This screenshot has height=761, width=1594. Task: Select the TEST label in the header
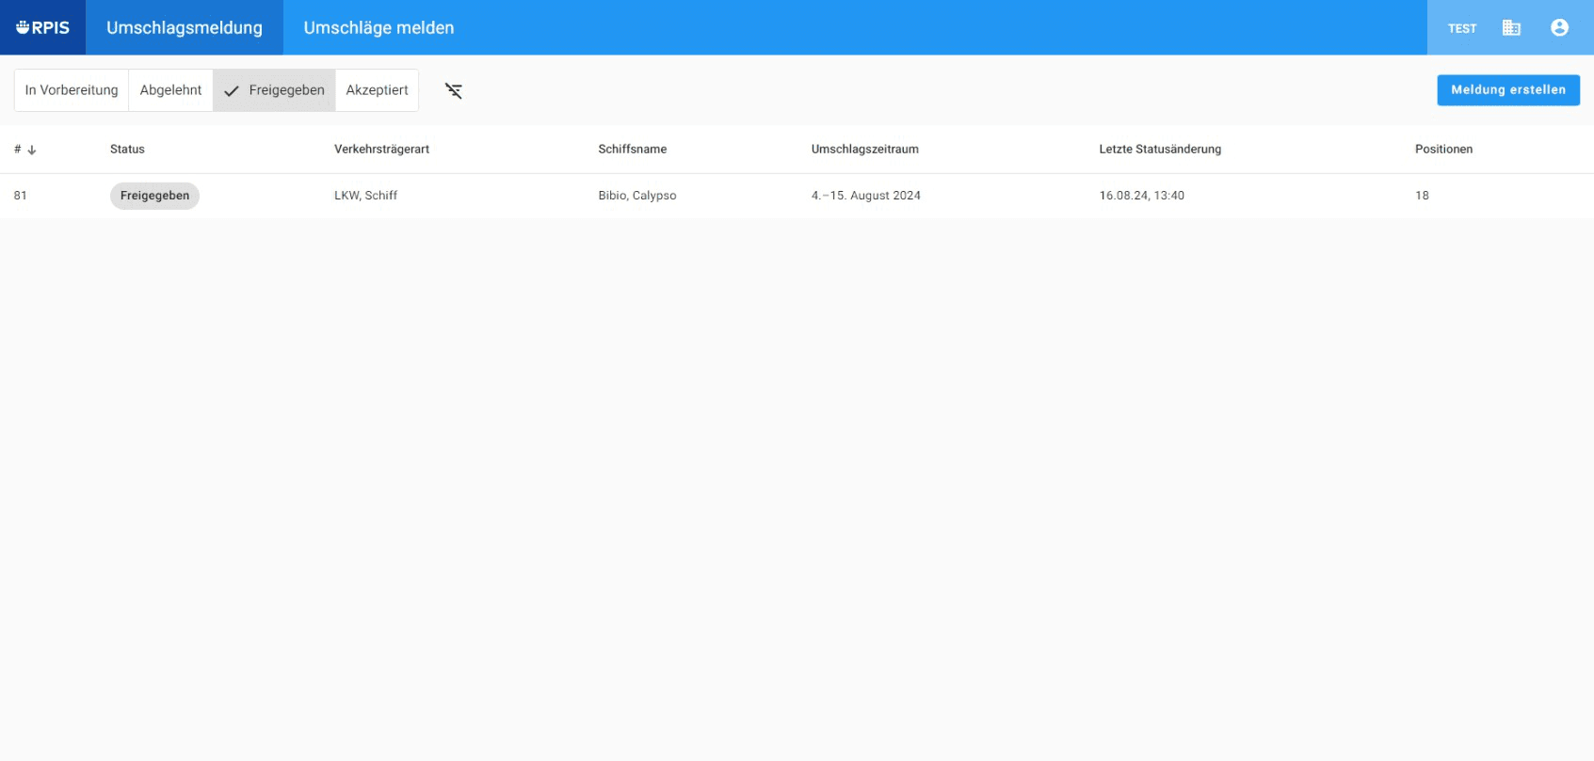(1462, 28)
